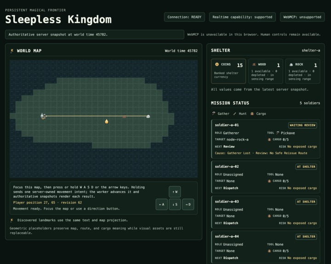The width and height of the screenshot is (331, 264).
Task: Click the yellow shelter marker on the map
Action: point(107,122)
